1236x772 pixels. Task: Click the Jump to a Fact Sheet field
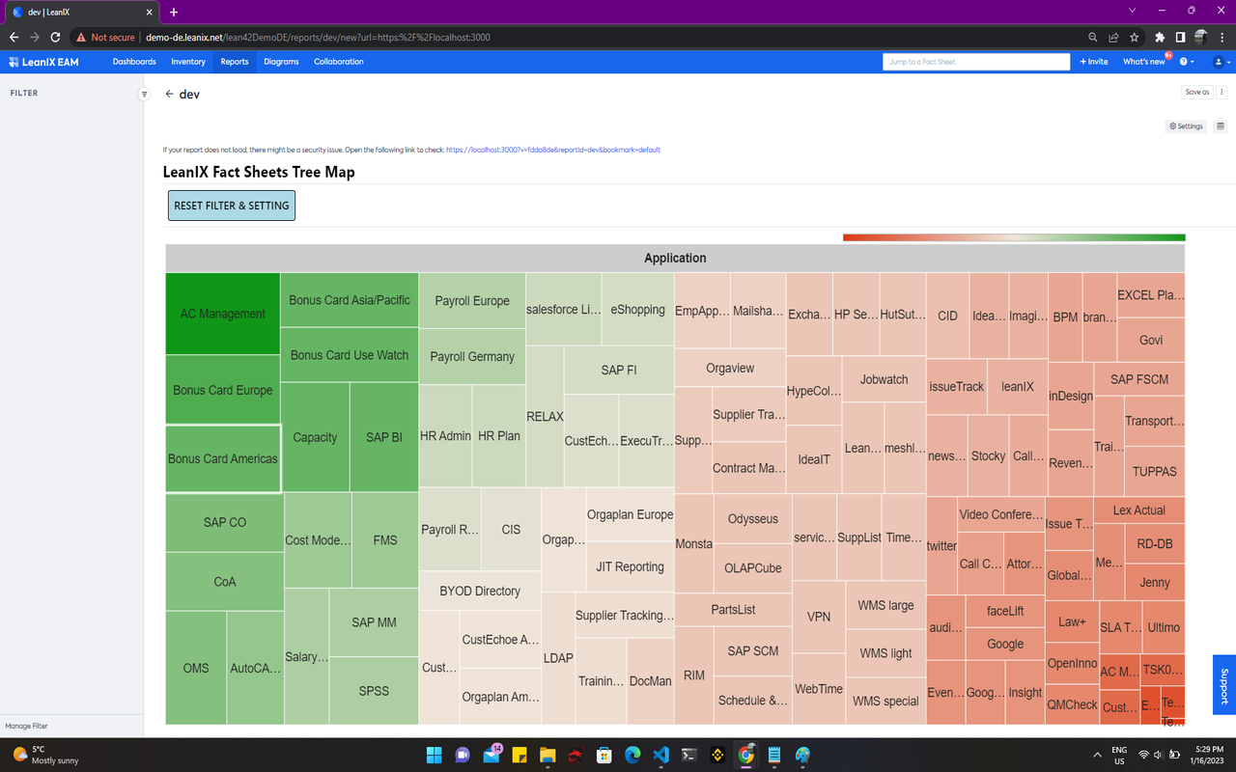tap(976, 62)
